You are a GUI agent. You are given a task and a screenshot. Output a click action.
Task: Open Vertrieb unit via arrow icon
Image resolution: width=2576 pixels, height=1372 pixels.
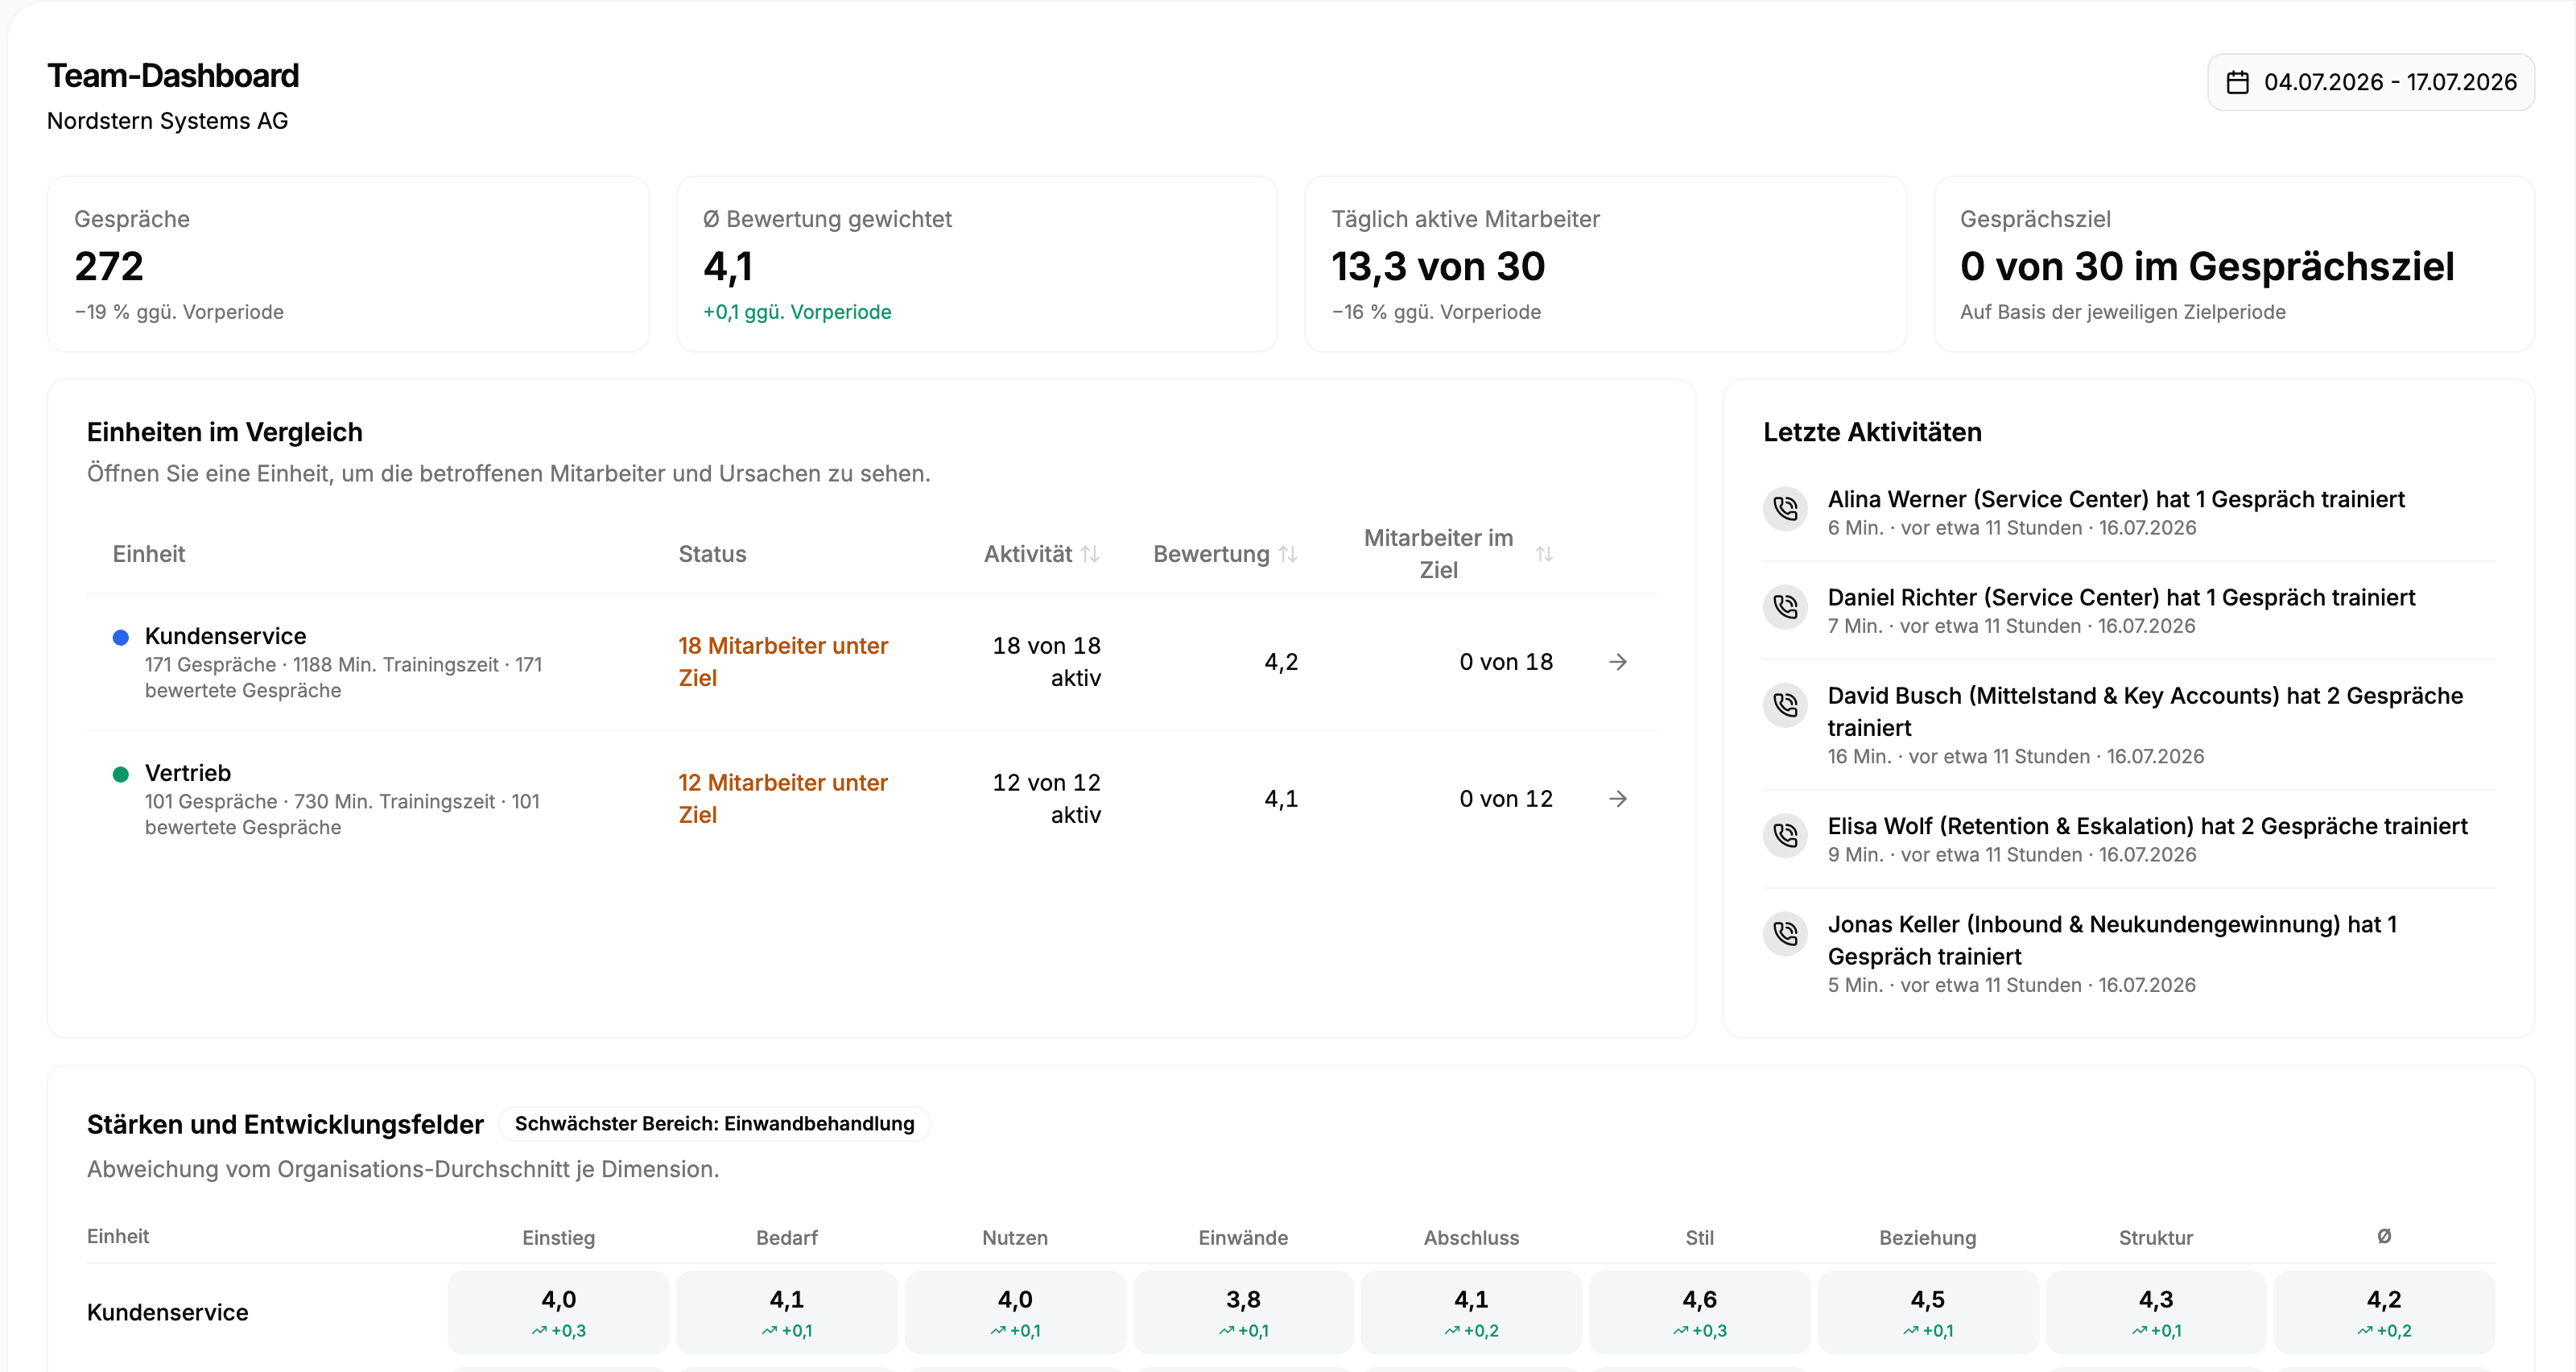pos(1618,799)
